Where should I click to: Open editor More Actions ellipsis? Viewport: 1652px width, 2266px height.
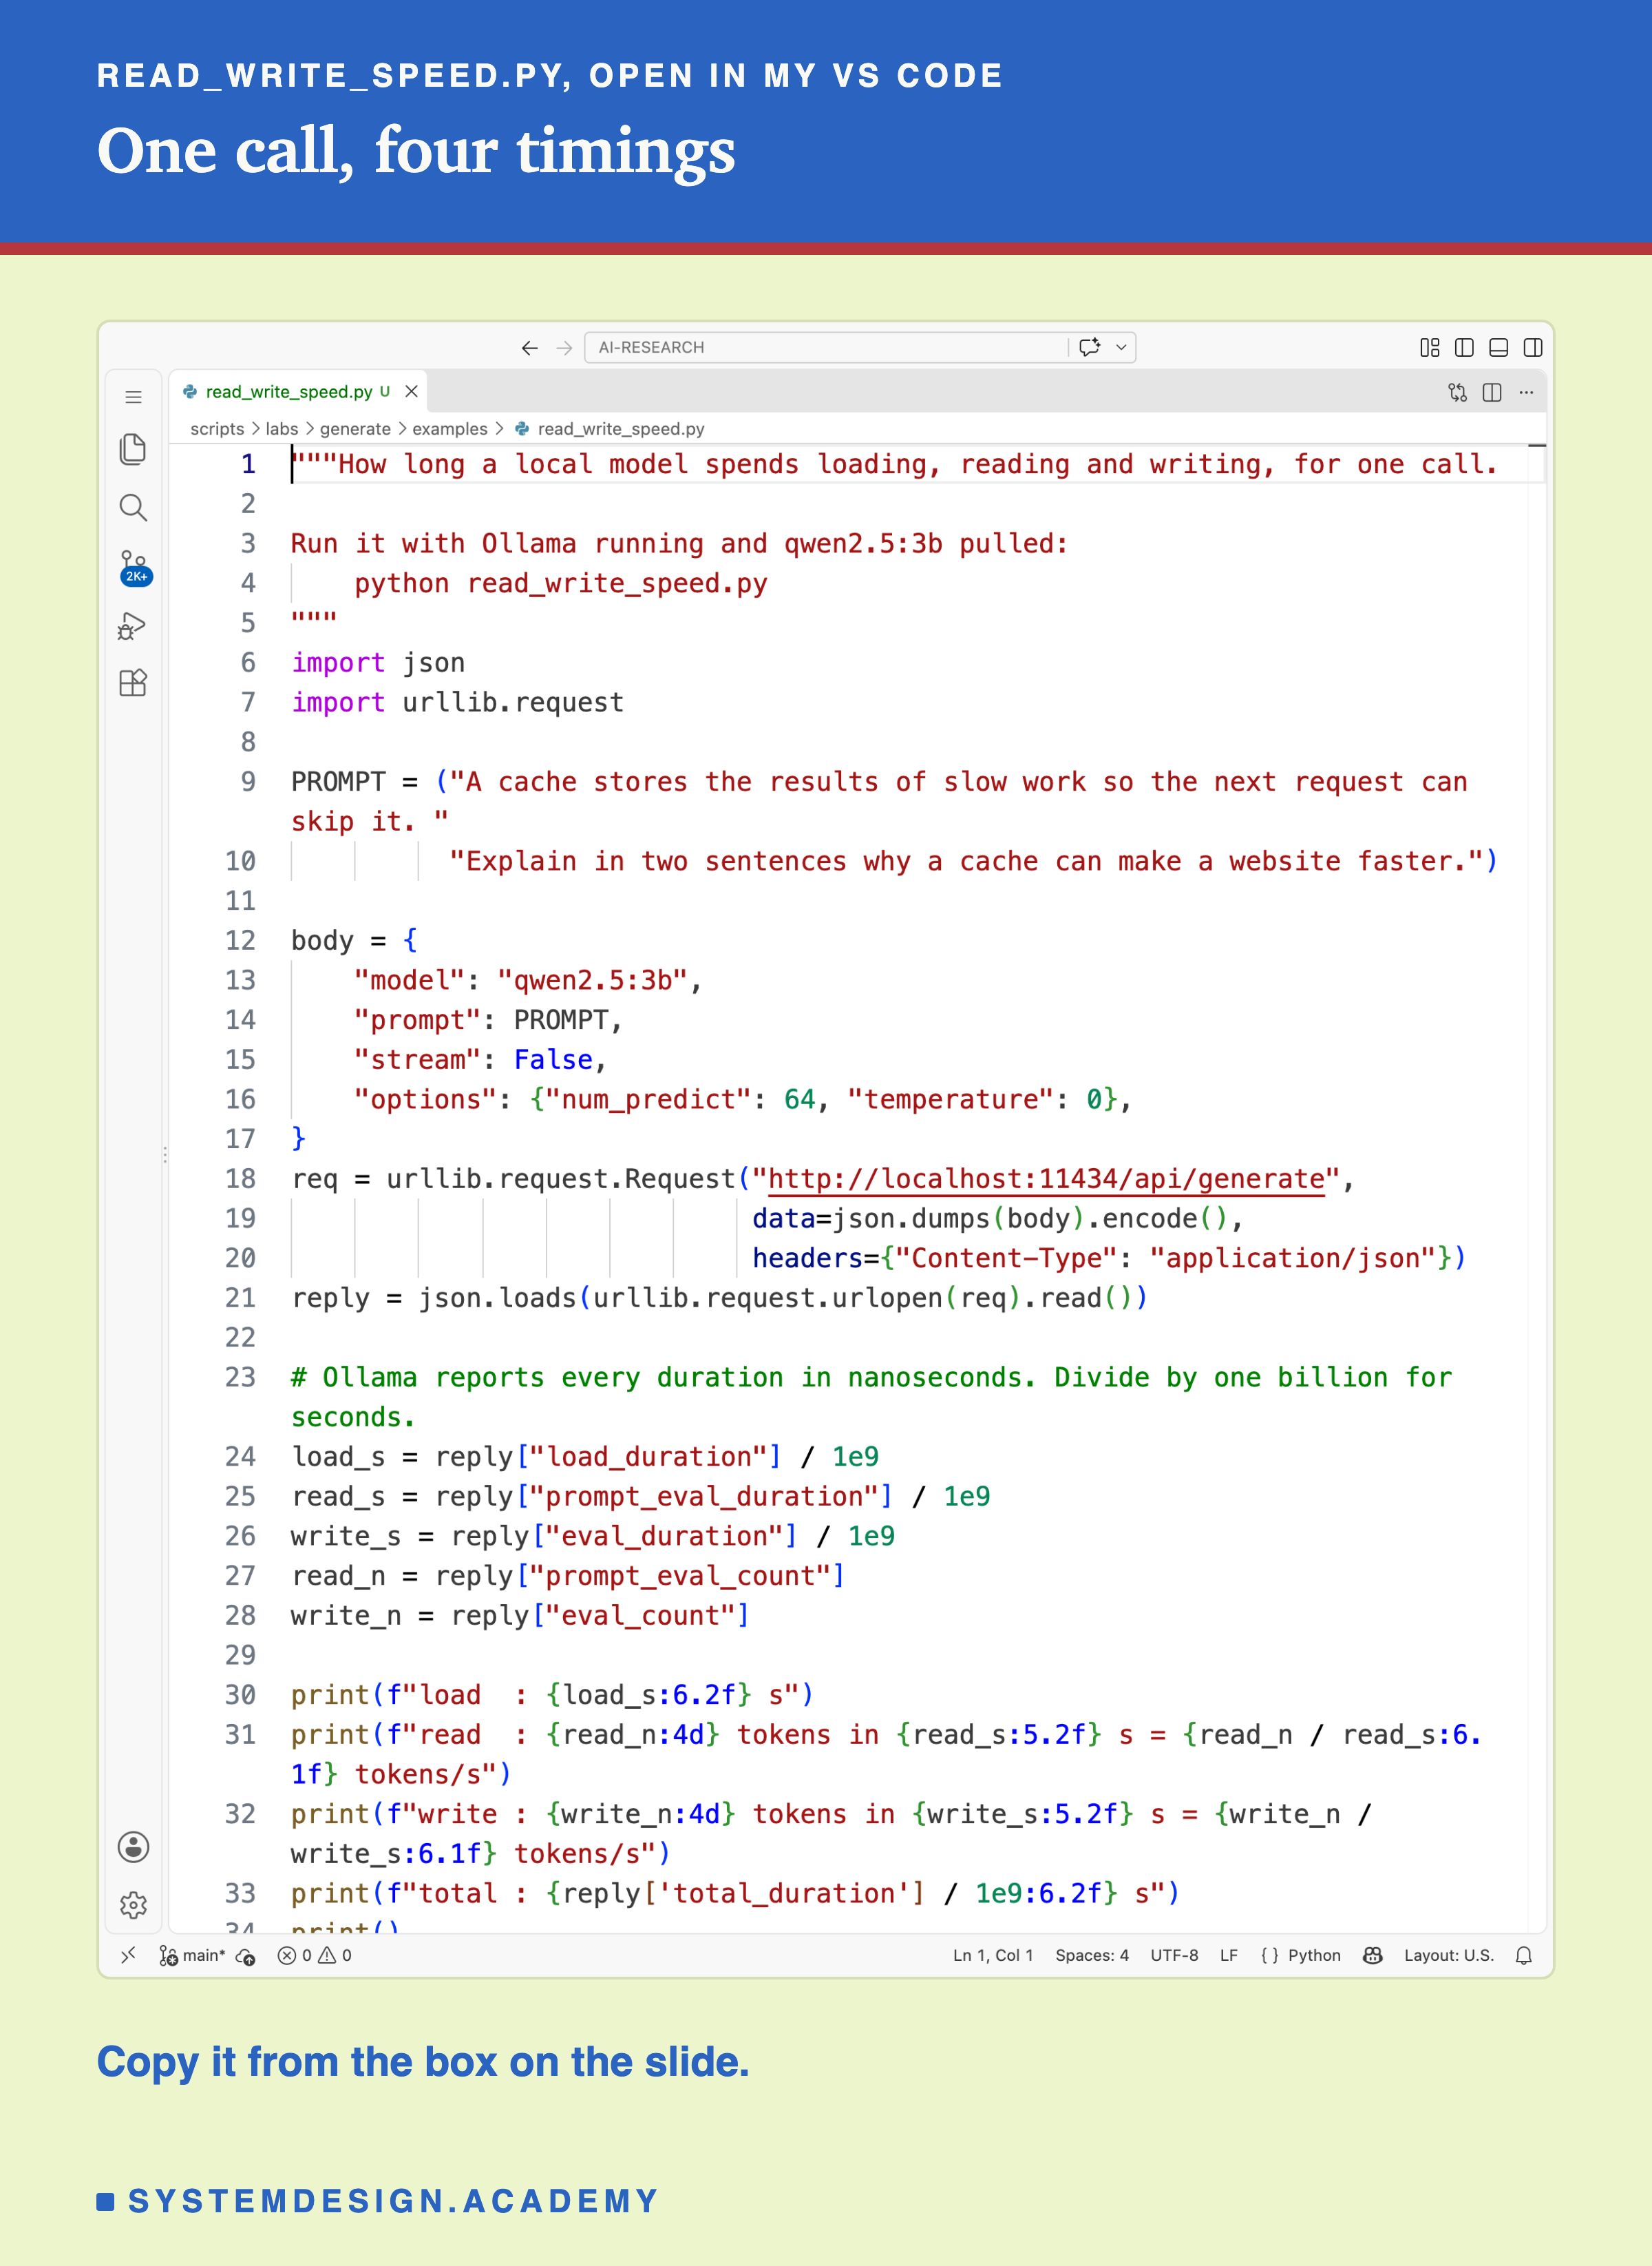[1526, 392]
